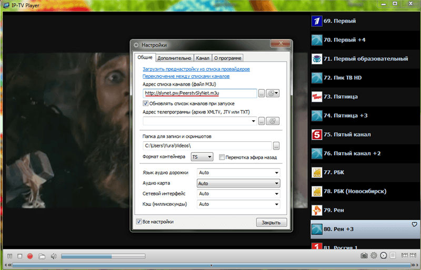Enable Перемотка эфира назад checkbox
Screen dimensions: 421x270
(x=222, y=157)
